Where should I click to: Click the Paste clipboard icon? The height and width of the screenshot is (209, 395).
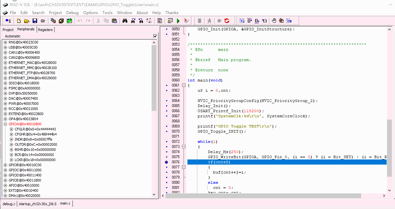tap(114, 21)
